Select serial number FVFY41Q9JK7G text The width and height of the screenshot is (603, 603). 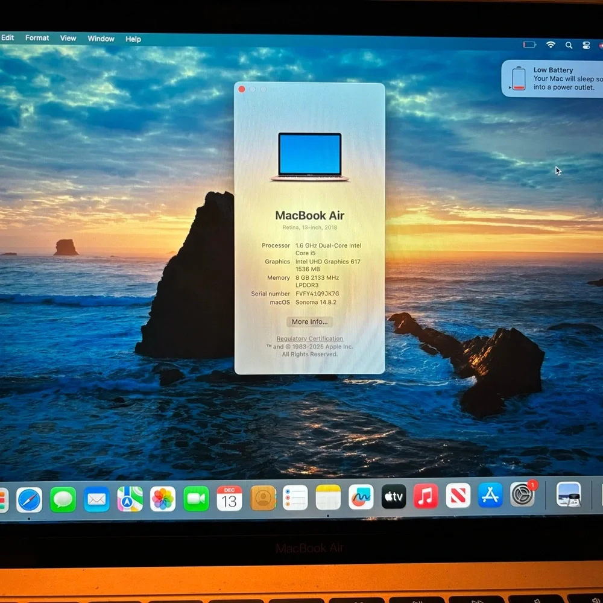[x=317, y=294]
